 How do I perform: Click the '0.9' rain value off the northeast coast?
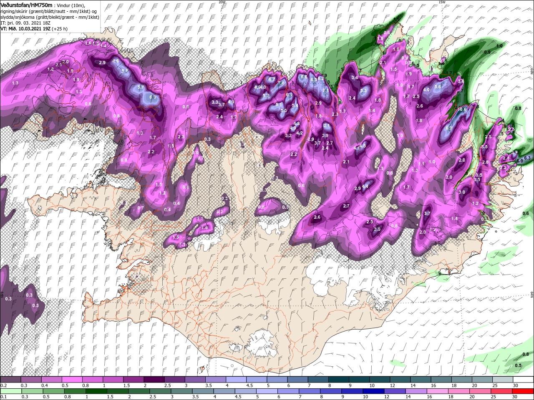[487, 52]
